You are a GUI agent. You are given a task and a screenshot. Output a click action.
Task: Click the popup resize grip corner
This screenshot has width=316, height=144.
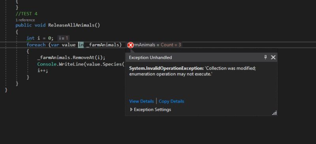point(275,113)
